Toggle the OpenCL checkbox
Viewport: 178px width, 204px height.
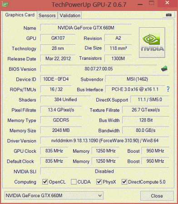(x=45, y=182)
